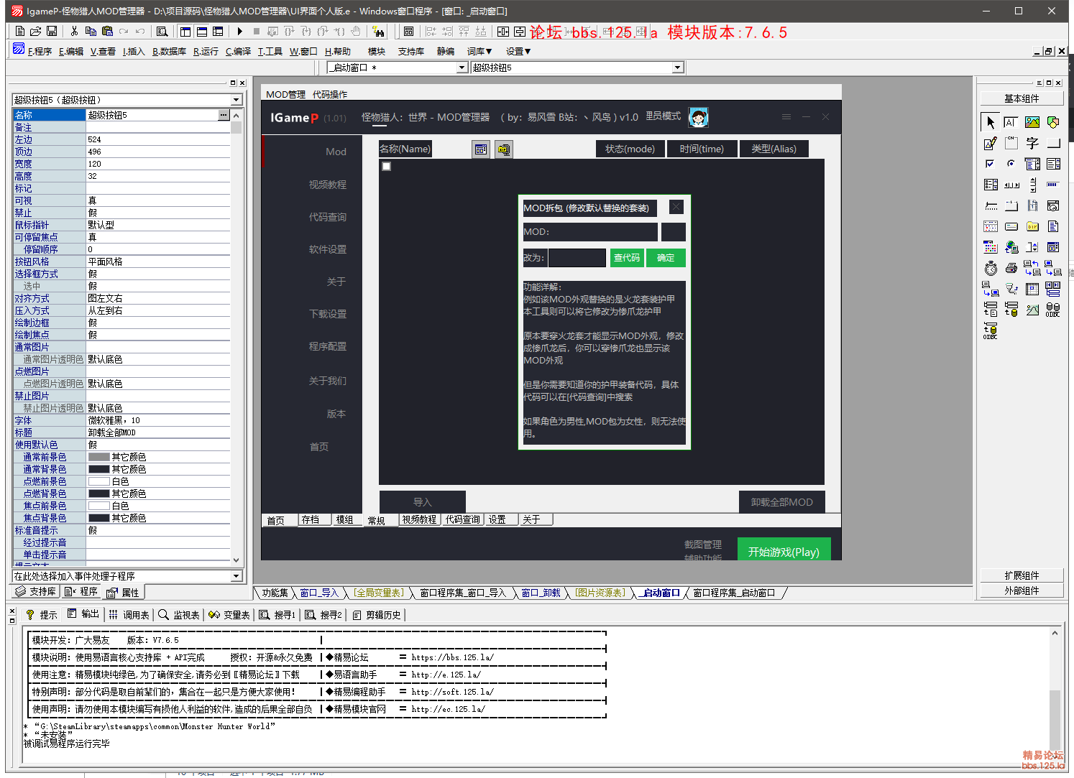Click the 点燃前景色 white color swatch

coord(98,481)
